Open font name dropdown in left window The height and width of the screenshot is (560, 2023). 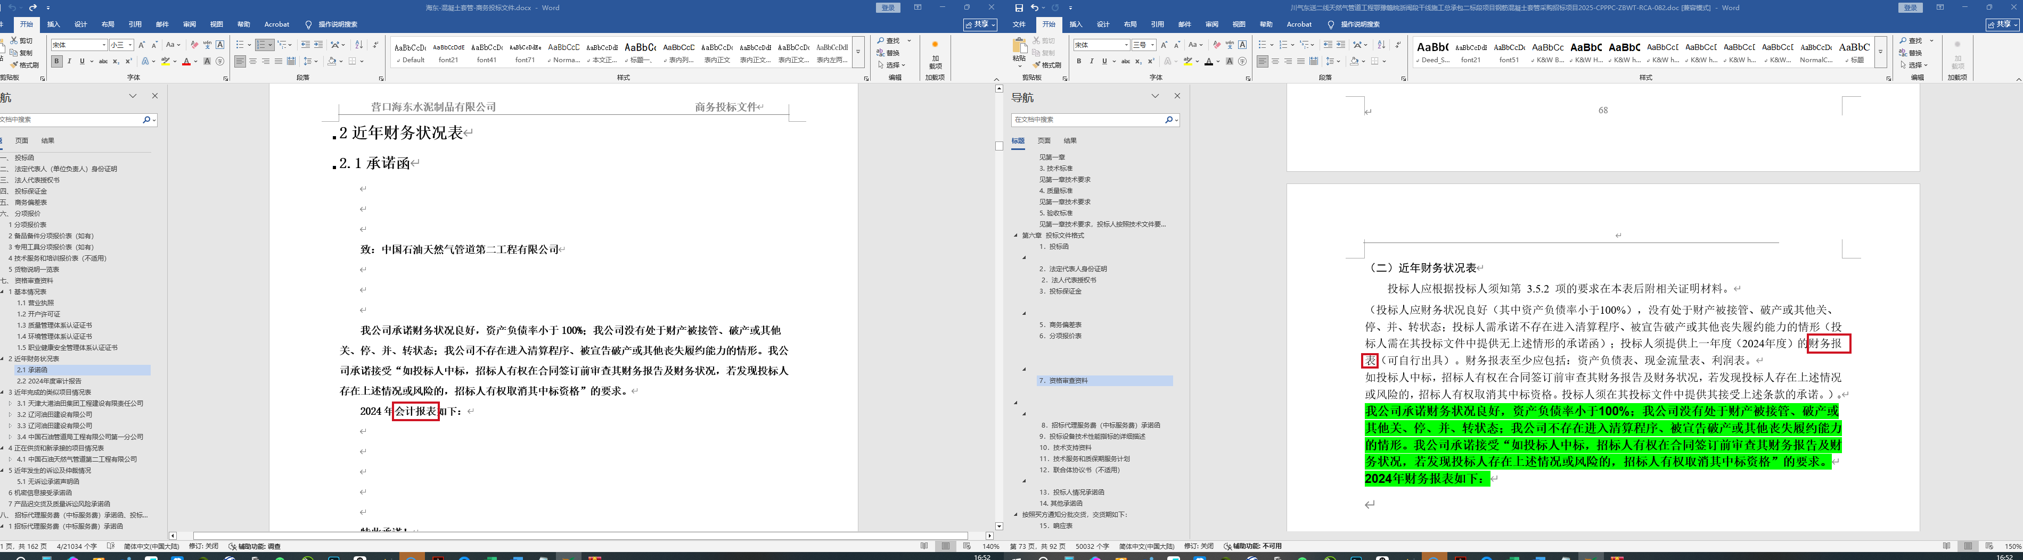pos(103,45)
